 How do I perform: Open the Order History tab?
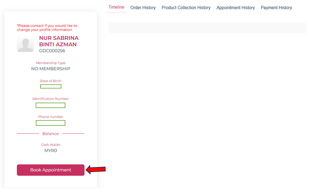[143, 8]
